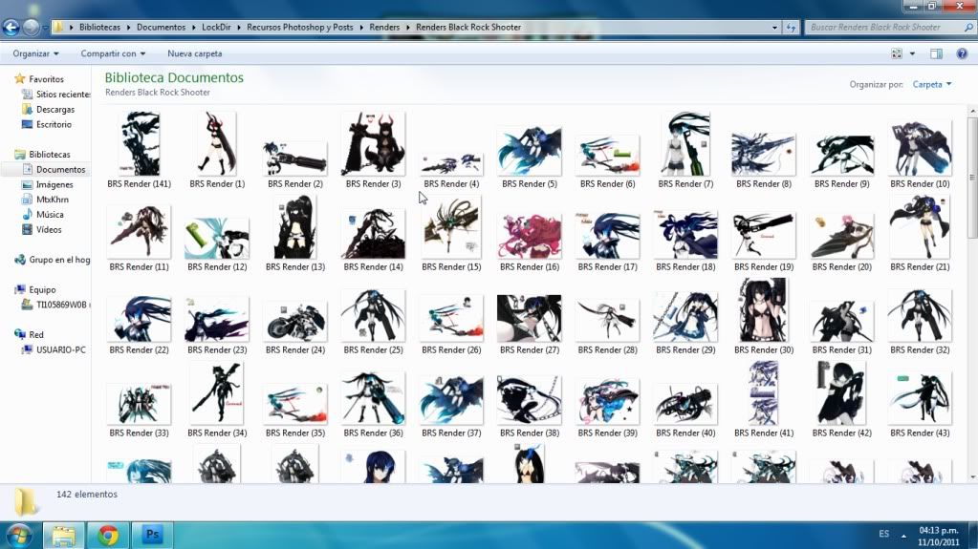978x549 pixels.
Task: Open MtxKhrn library in sidebar
Action: pos(46,200)
